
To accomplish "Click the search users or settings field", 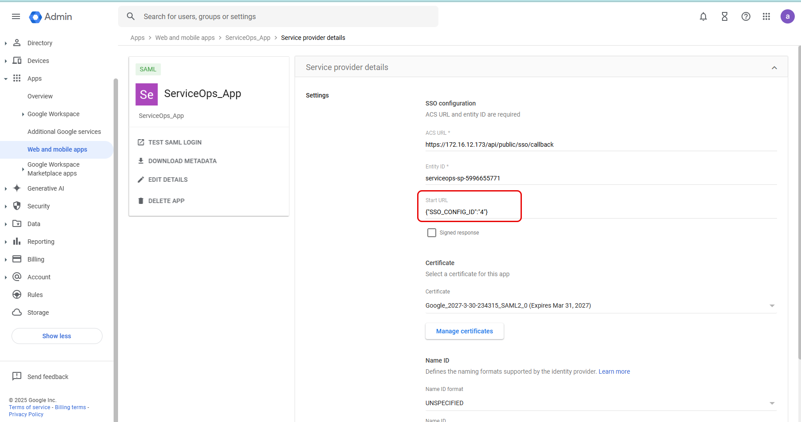I will 284,17.
